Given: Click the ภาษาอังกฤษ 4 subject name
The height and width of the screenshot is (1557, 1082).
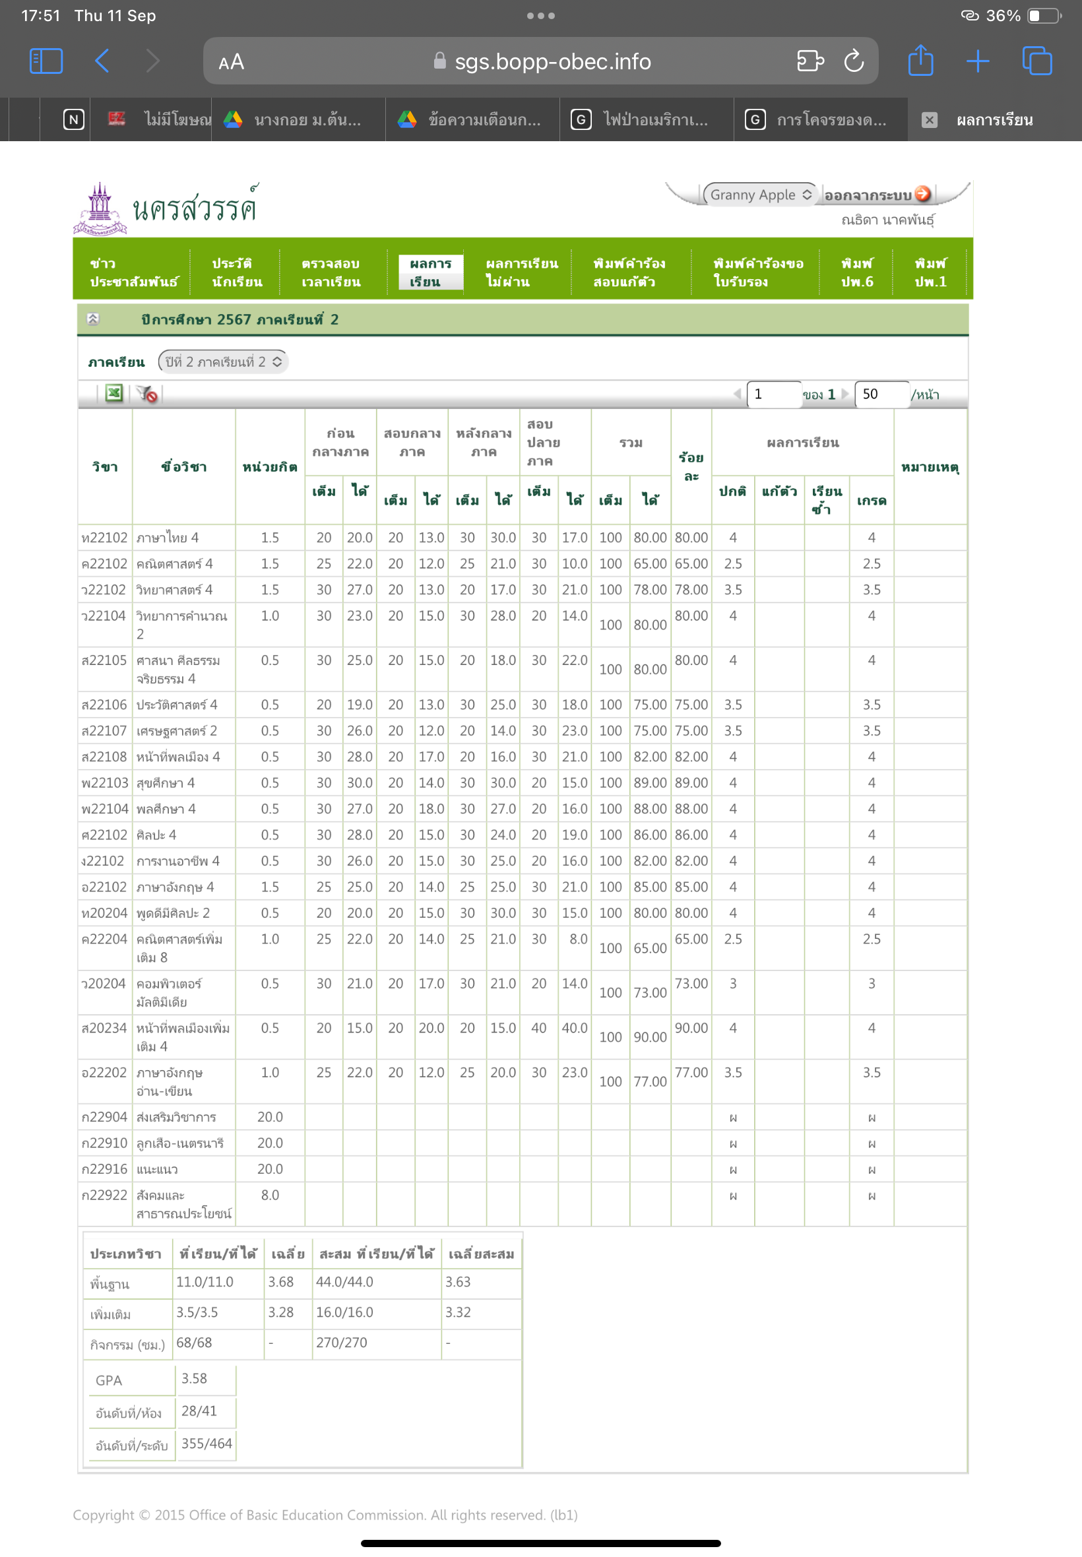Looking at the screenshot, I should click(x=175, y=887).
